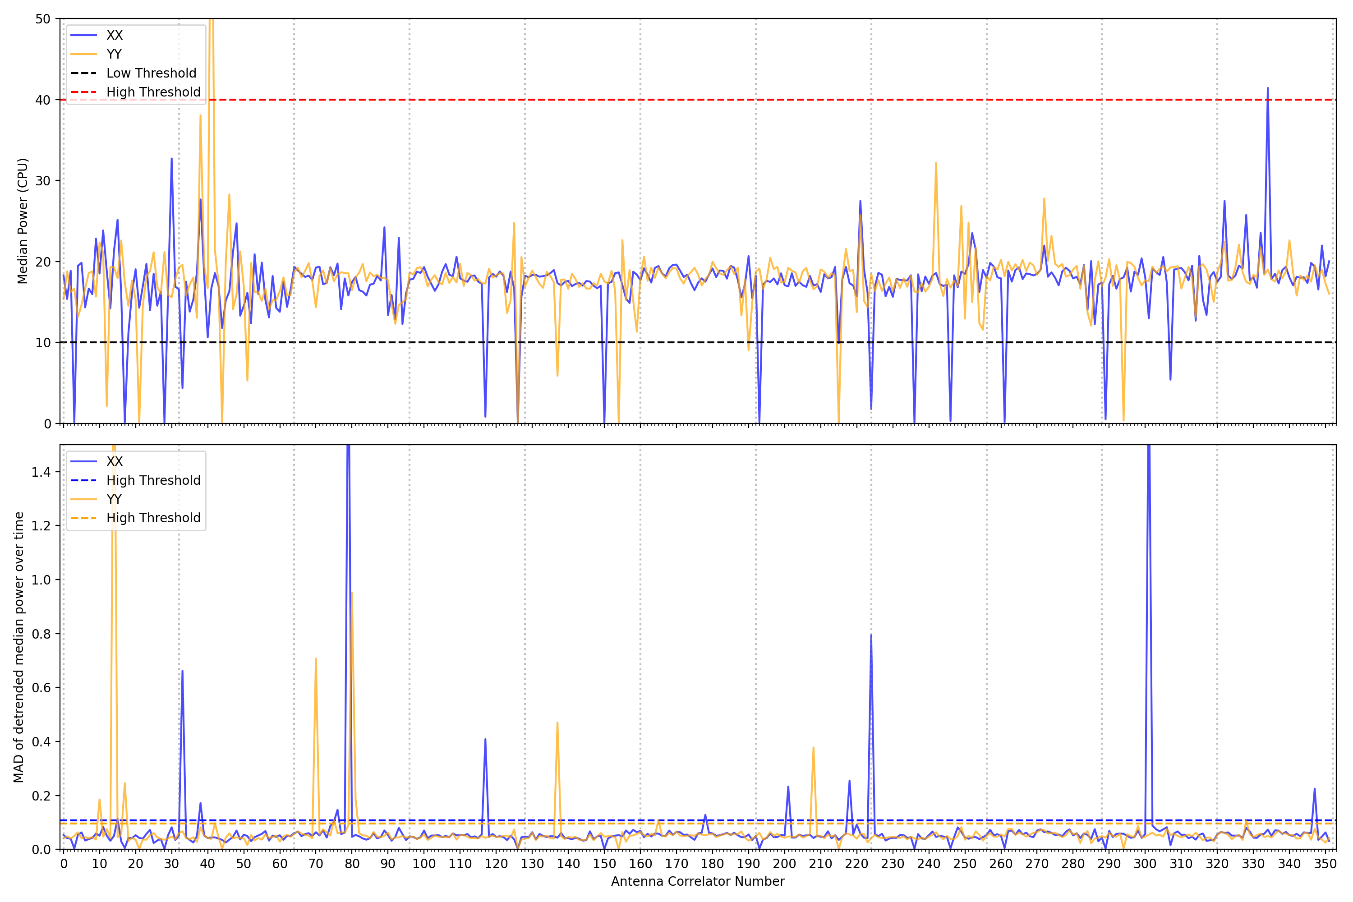Click blue High Threshold legend entry in bottom plot
Screen dimensions: 1353x902
[153, 481]
